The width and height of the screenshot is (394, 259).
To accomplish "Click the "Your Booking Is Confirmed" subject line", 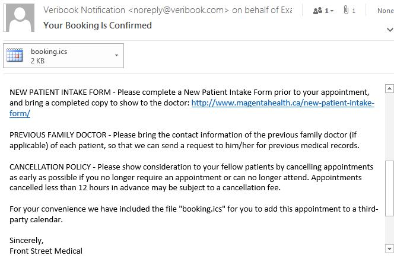I will pos(97,25).
